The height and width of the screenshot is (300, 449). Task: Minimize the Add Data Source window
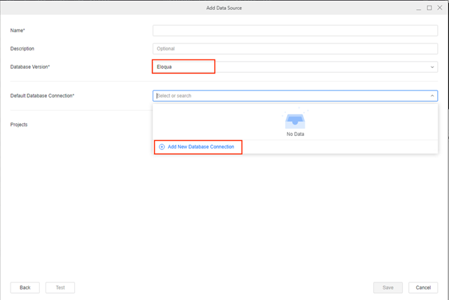(418, 7)
